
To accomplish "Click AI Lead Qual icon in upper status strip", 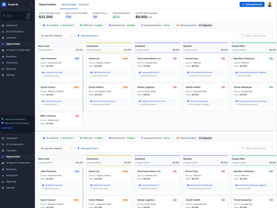I will (x=44, y=25).
